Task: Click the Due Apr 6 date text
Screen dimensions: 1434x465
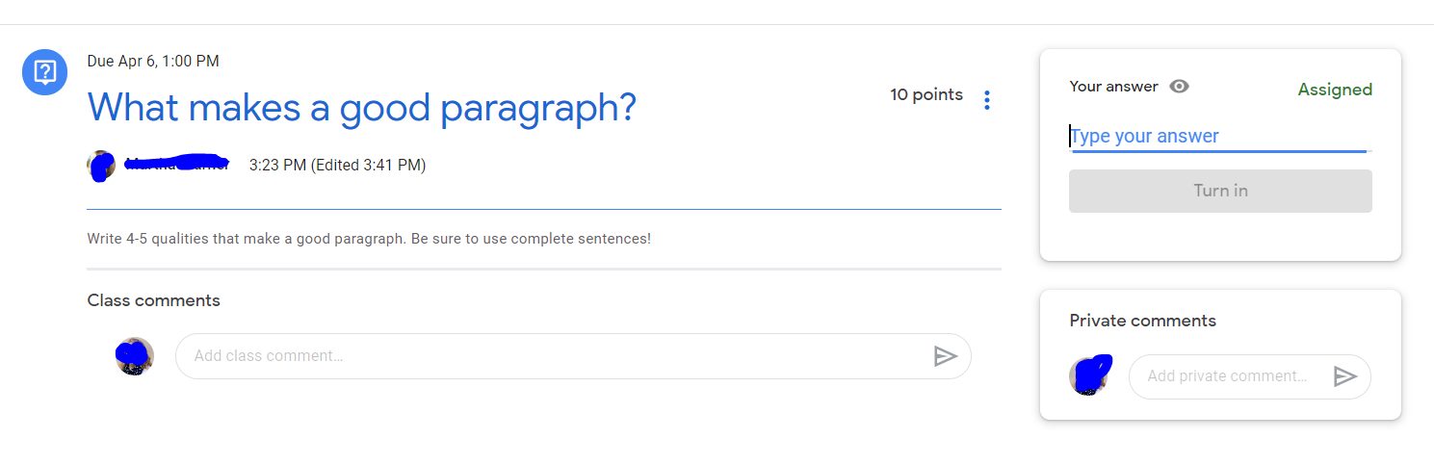Action: (x=153, y=62)
